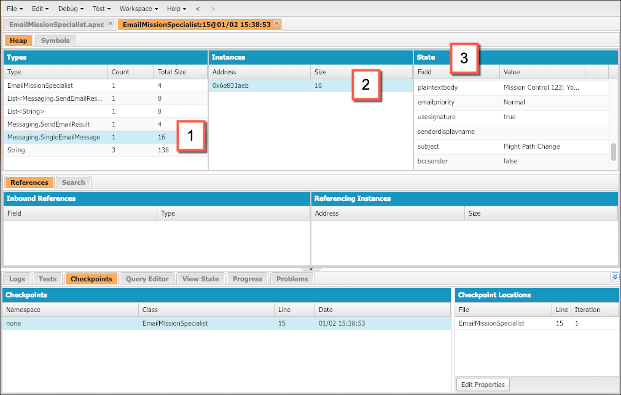This screenshot has height=395, width=621.
Task: Switch to the Search tab
Action: tap(73, 182)
